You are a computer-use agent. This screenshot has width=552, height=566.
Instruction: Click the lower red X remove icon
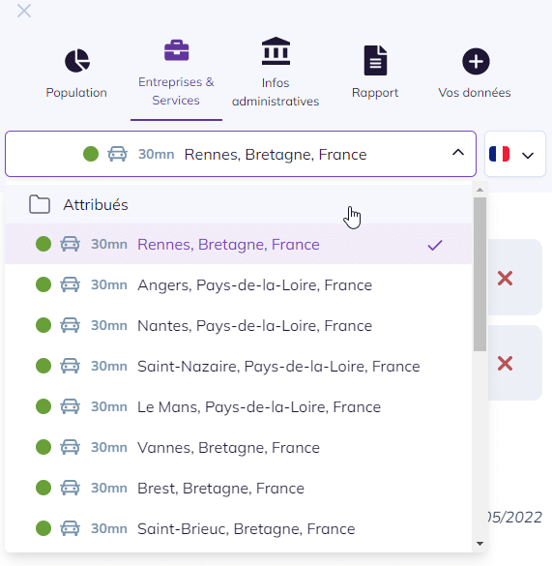tap(505, 363)
